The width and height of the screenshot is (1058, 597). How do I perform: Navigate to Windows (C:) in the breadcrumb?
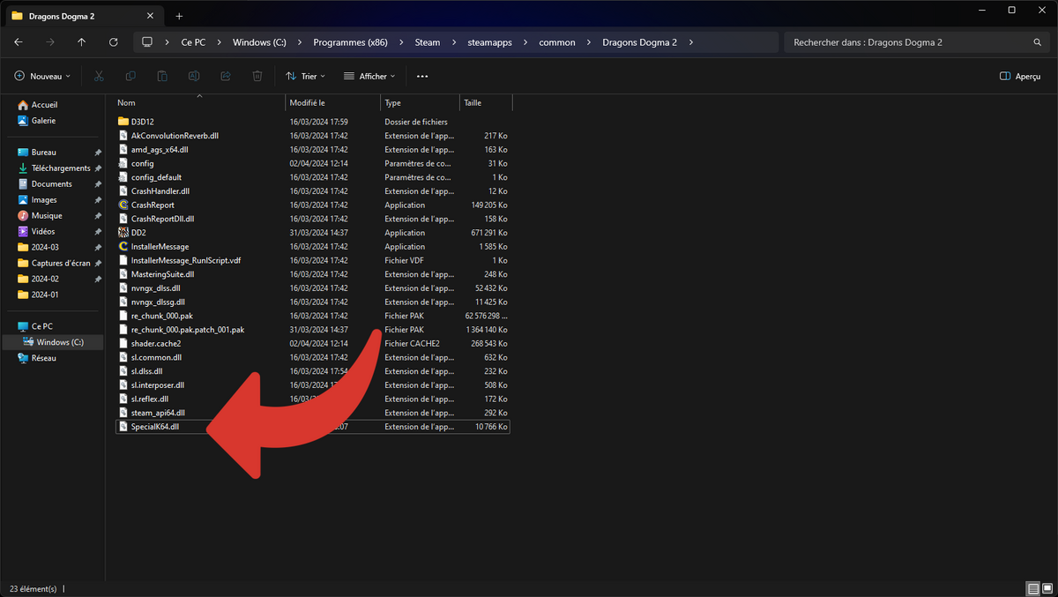click(x=259, y=42)
